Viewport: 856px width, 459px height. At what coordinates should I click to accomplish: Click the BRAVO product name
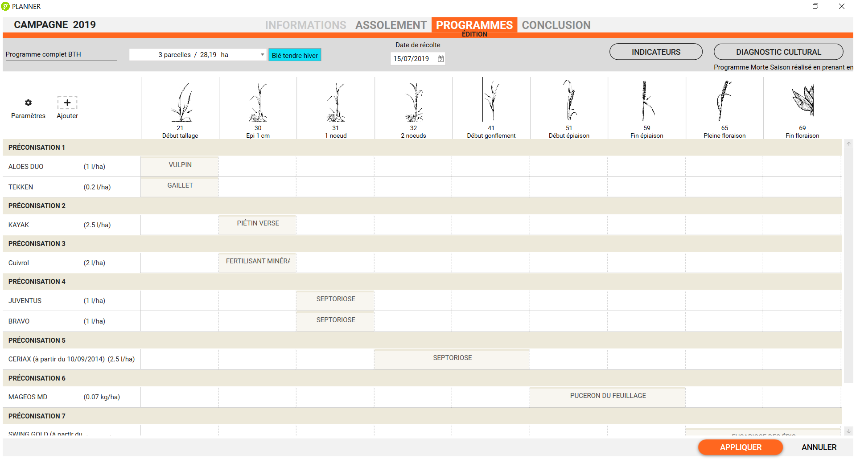click(x=19, y=321)
